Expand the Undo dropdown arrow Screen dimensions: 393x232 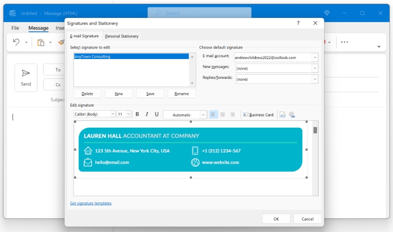(26, 42)
